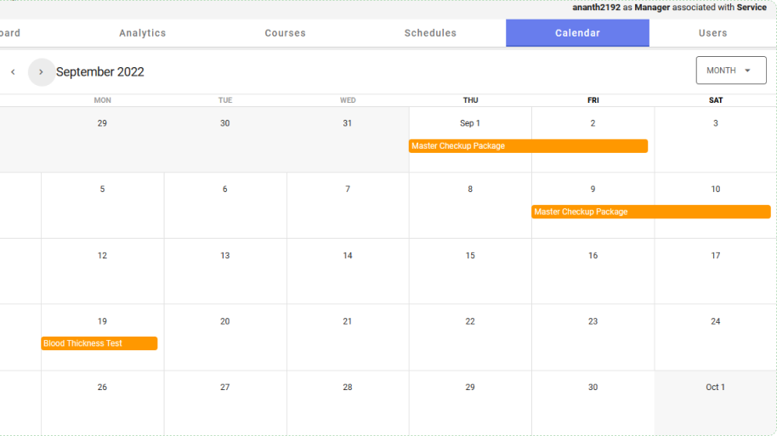Click day 7 in Wednesday column

click(x=348, y=190)
